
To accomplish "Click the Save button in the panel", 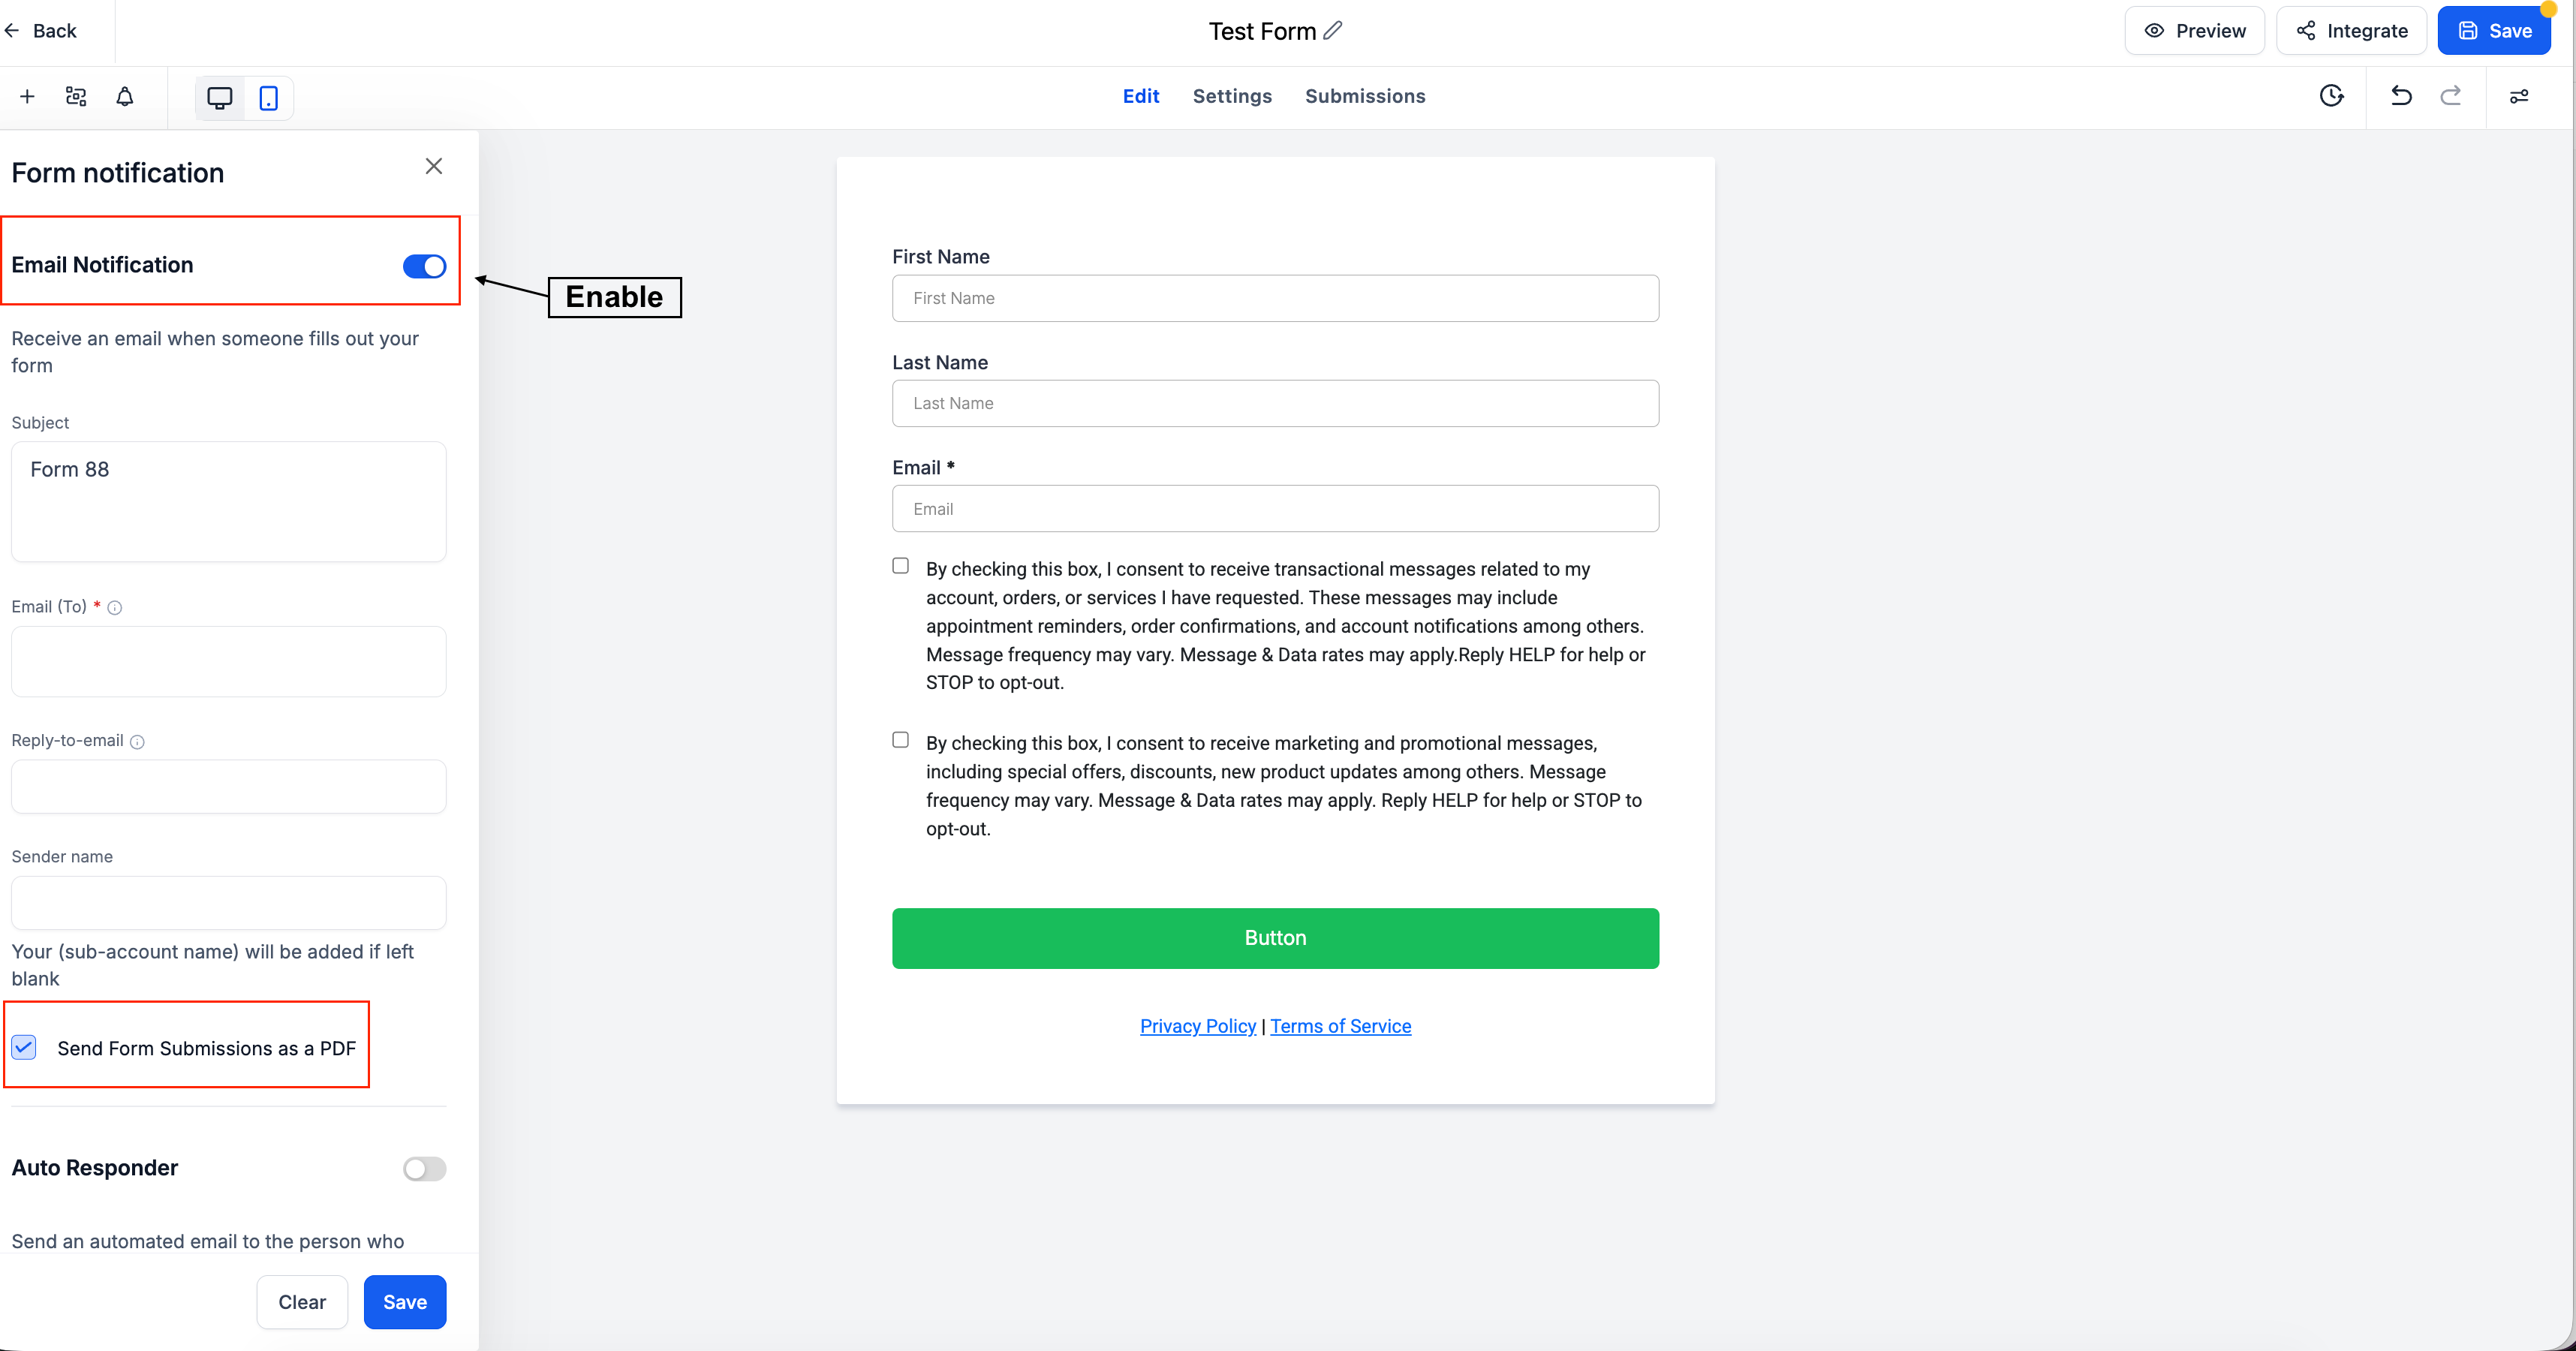I will tap(404, 1301).
